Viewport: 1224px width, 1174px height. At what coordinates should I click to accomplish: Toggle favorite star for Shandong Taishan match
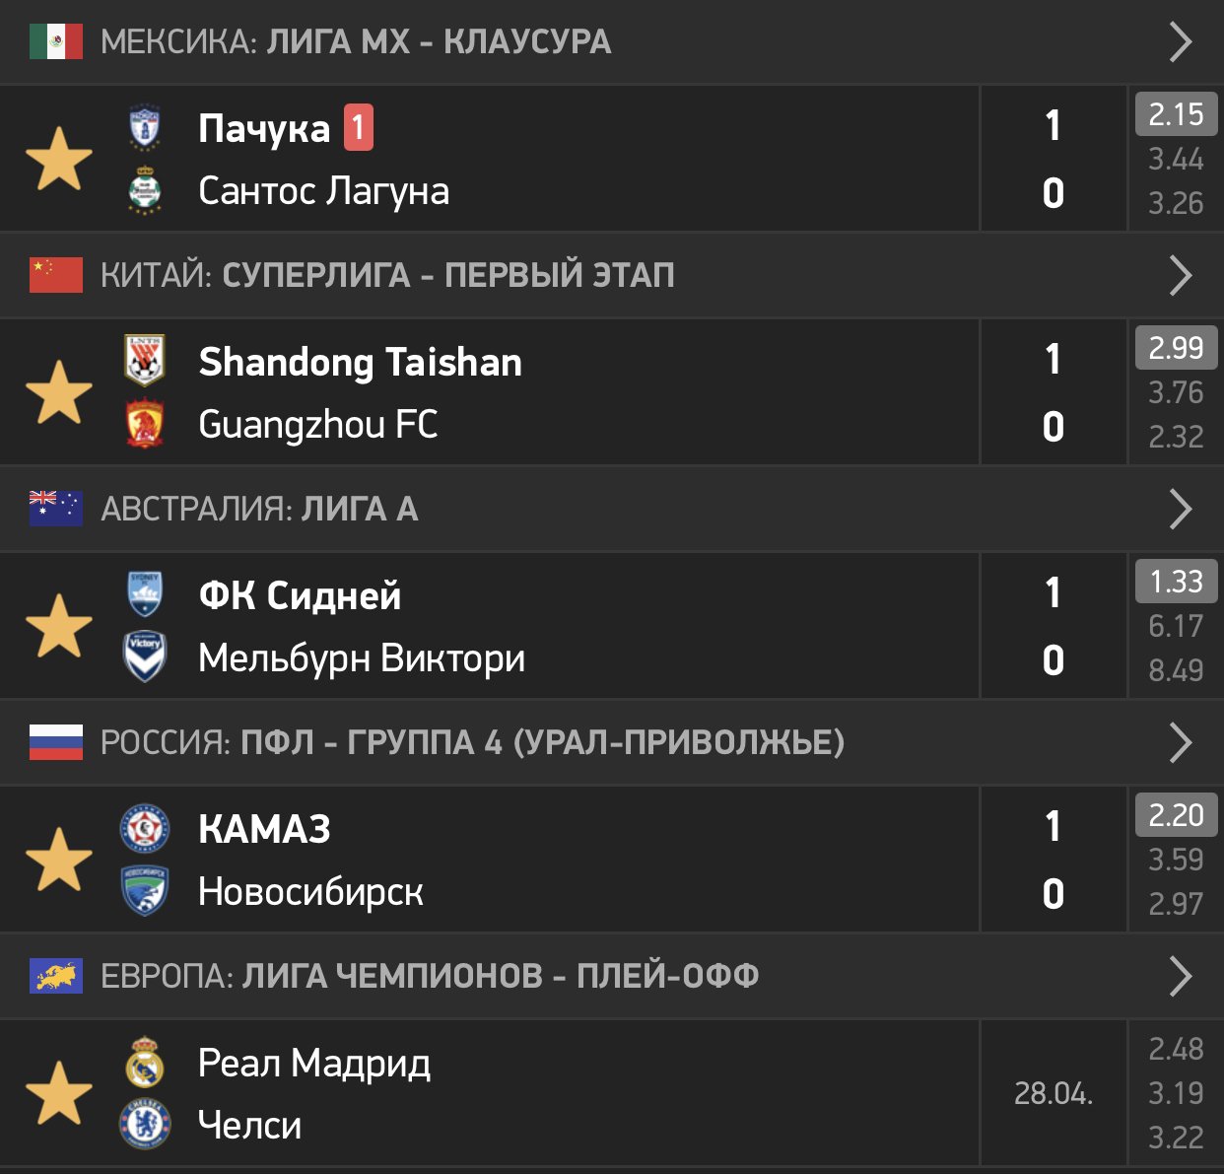(59, 391)
